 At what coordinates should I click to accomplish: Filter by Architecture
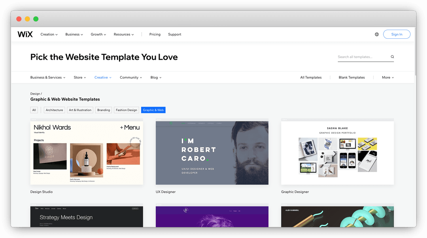point(54,110)
